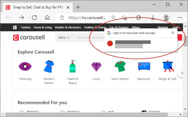188x117 pixels.
Task: Go to browser home page icon
Action: click(x=47, y=18)
